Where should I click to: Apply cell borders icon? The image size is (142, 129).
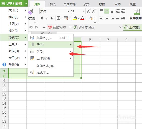58,18
